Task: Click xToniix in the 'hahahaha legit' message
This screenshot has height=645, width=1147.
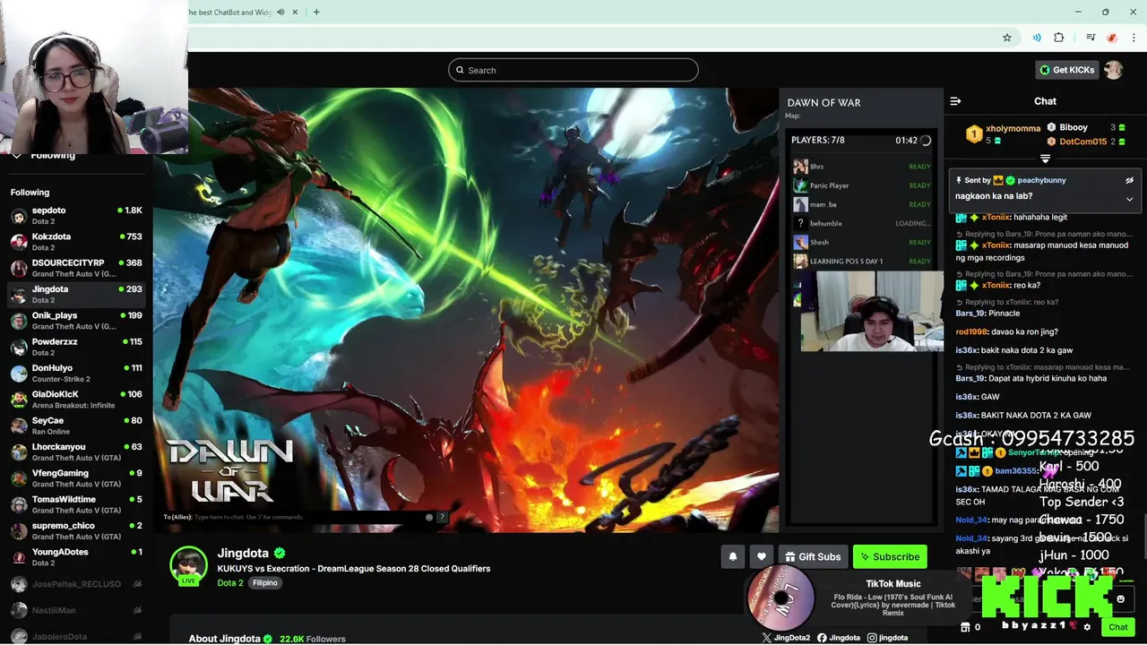Action: pyautogui.click(x=996, y=217)
